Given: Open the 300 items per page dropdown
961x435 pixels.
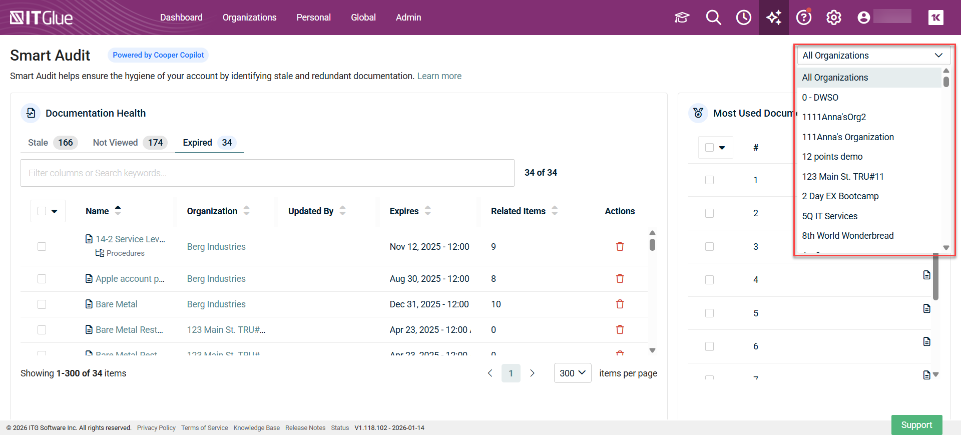Looking at the screenshot, I should 572,373.
